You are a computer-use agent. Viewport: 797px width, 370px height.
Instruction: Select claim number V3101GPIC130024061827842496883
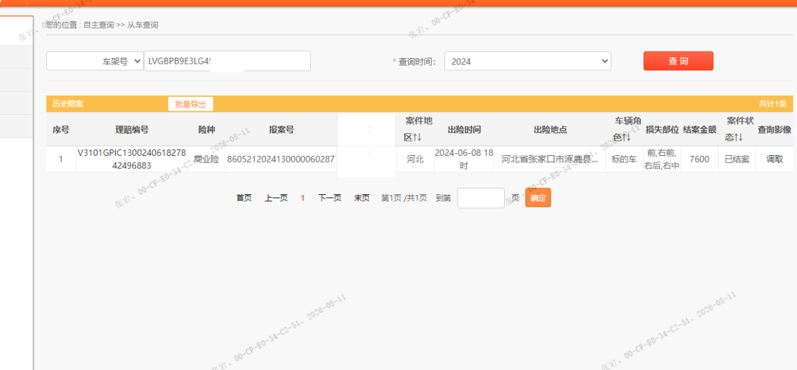click(132, 159)
